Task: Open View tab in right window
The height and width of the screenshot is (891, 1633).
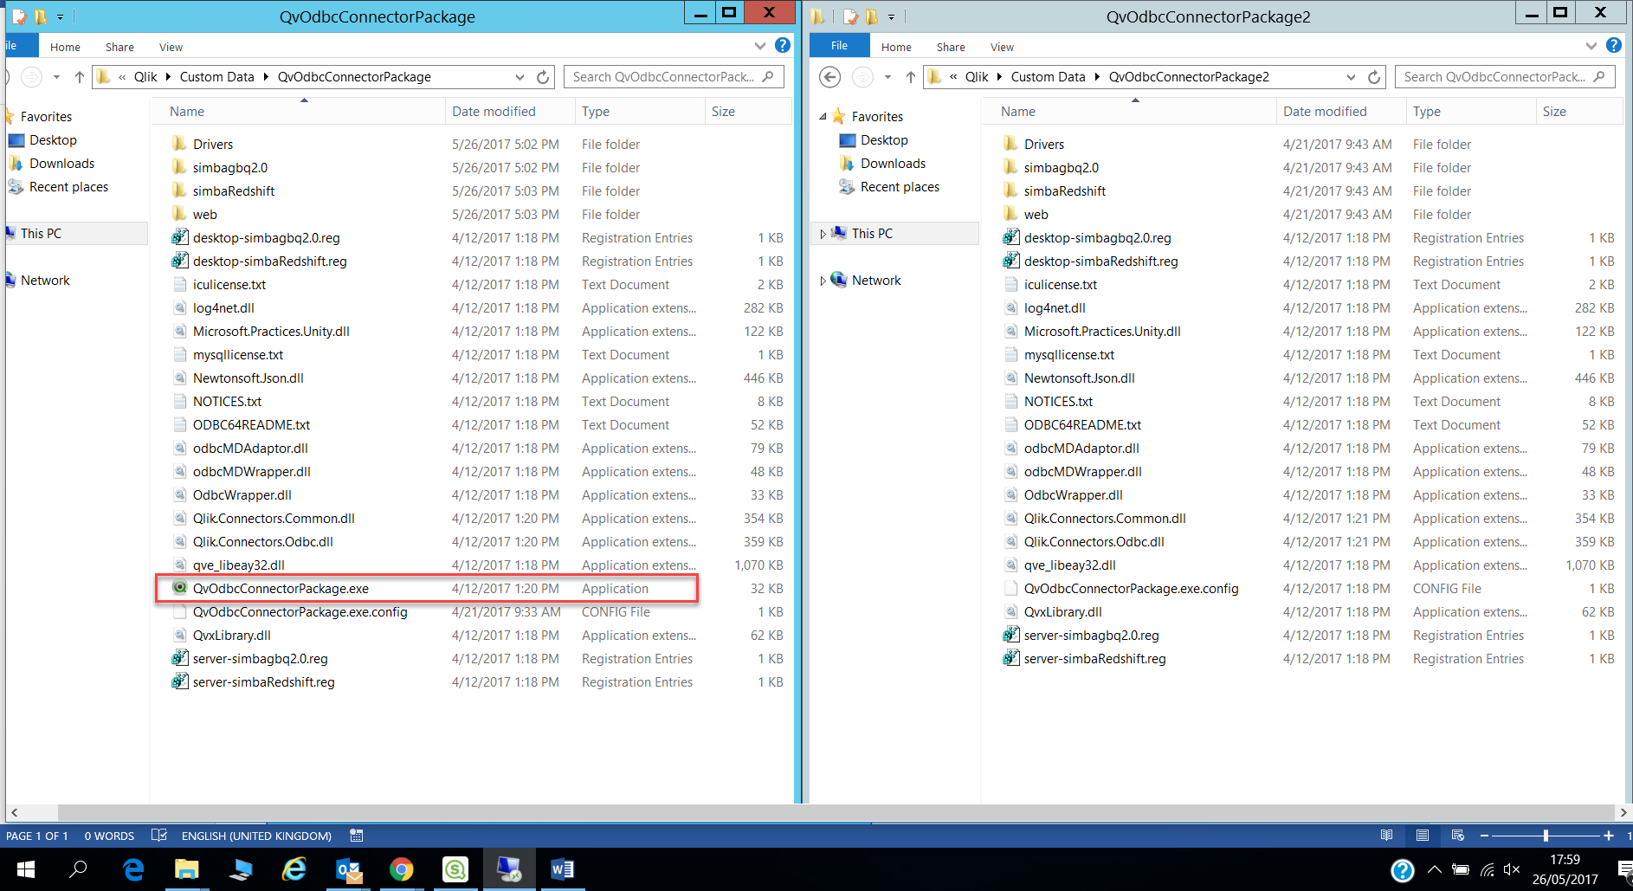Action: point(1002,47)
